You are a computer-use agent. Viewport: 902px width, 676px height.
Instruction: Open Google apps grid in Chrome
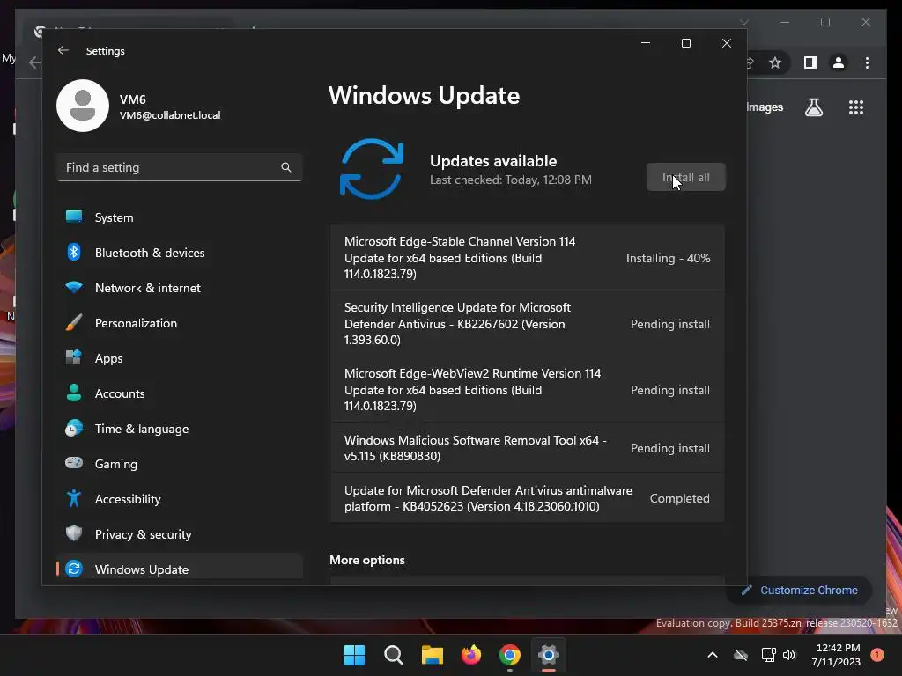click(x=856, y=107)
